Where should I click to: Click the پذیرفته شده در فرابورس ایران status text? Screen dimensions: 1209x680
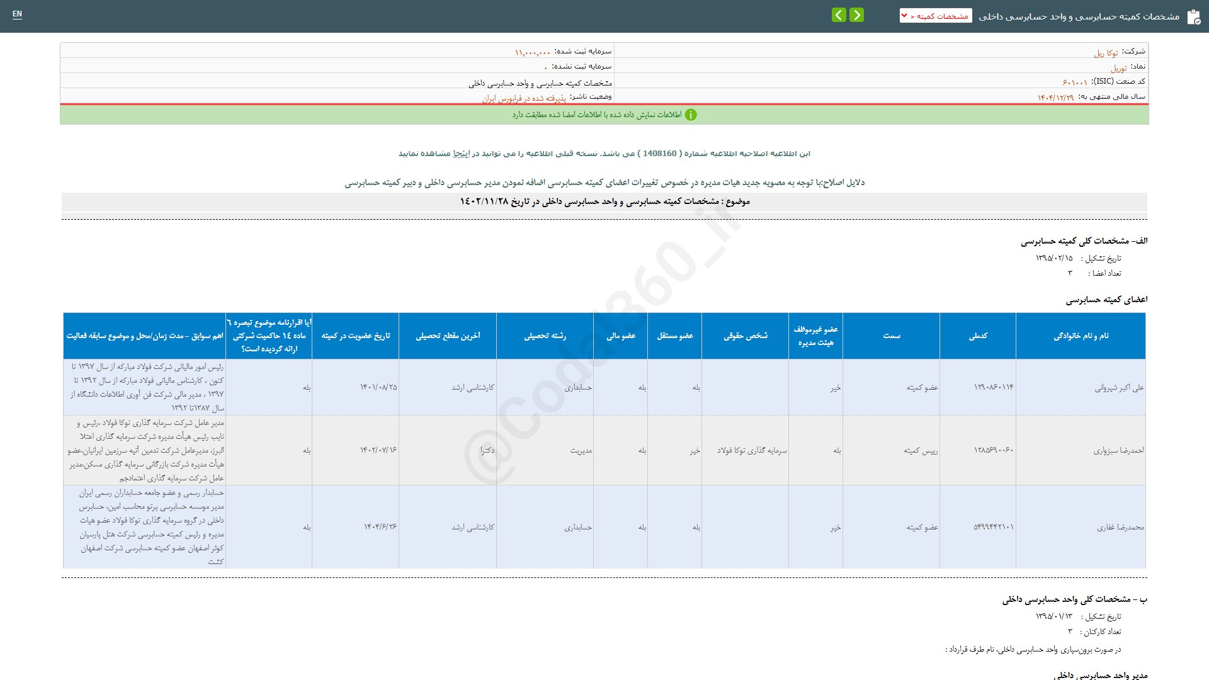[x=524, y=98]
